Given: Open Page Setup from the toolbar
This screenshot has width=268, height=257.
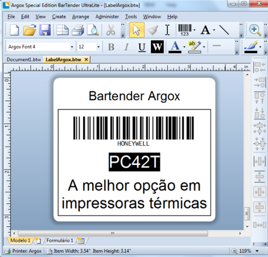Looking at the screenshot, I should (62, 30).
